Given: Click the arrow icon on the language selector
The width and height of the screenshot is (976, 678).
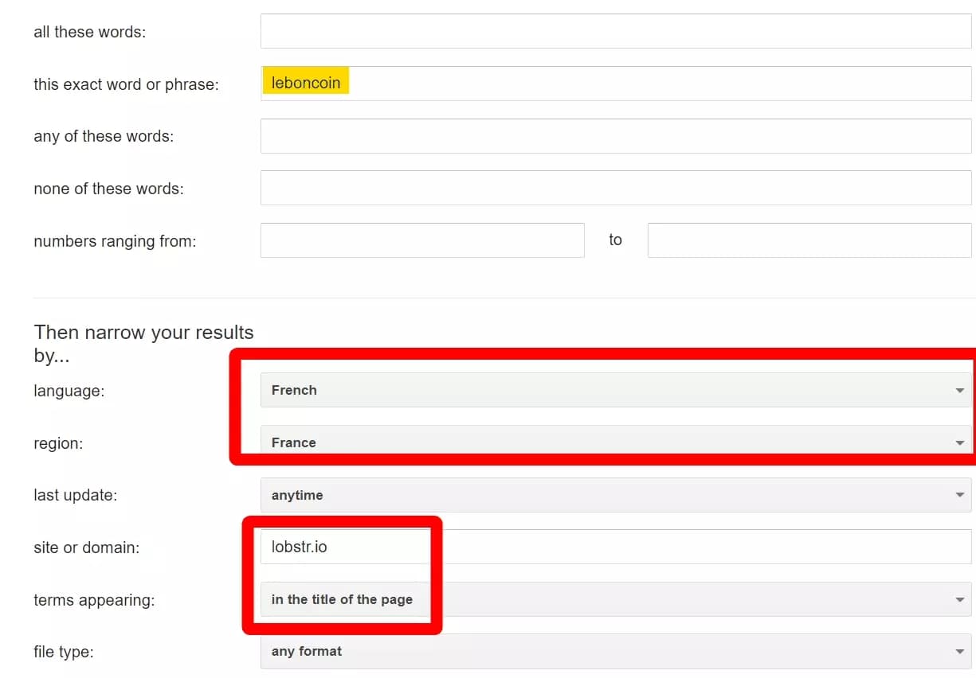Looking at the screenshot, I should pyautogui.click(x=959, y=391).
